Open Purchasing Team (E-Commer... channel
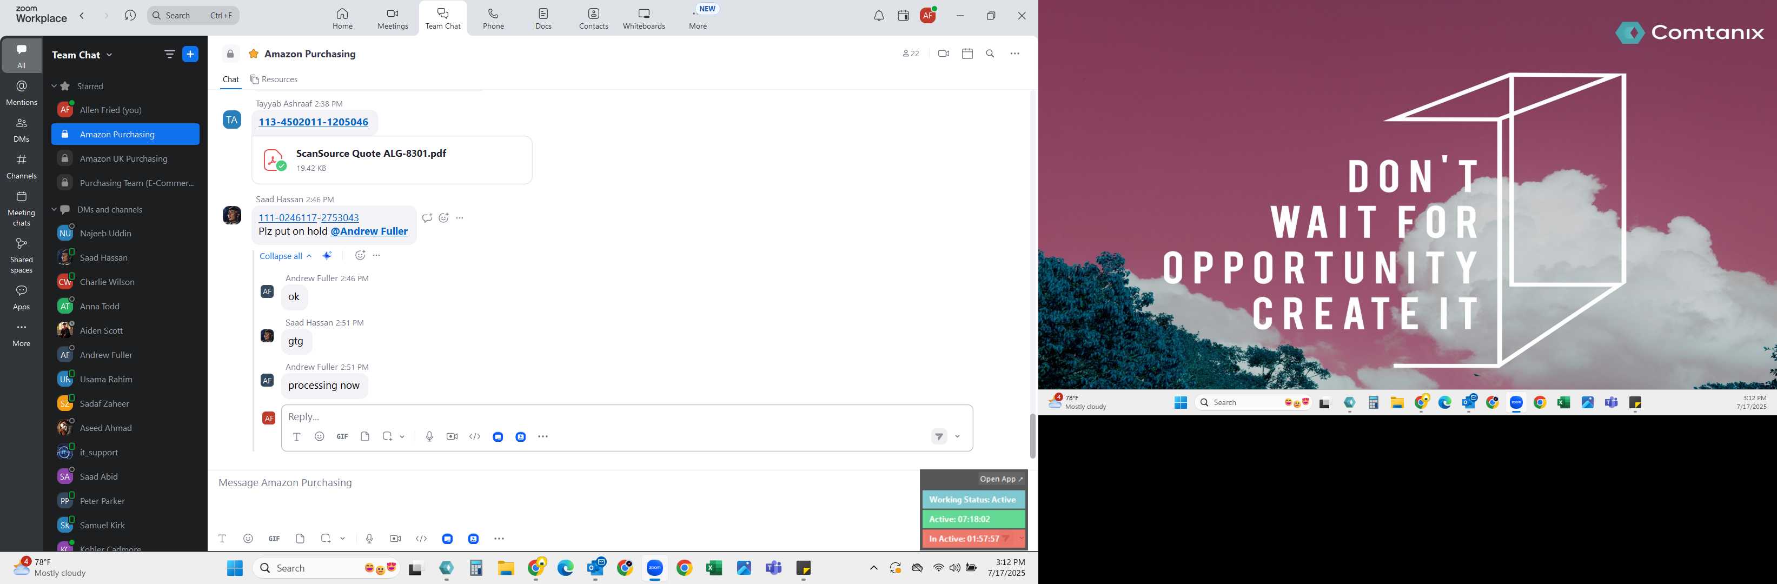Image resolution: width=1777 pixels, height=584 pixels. tap(125, 183)
